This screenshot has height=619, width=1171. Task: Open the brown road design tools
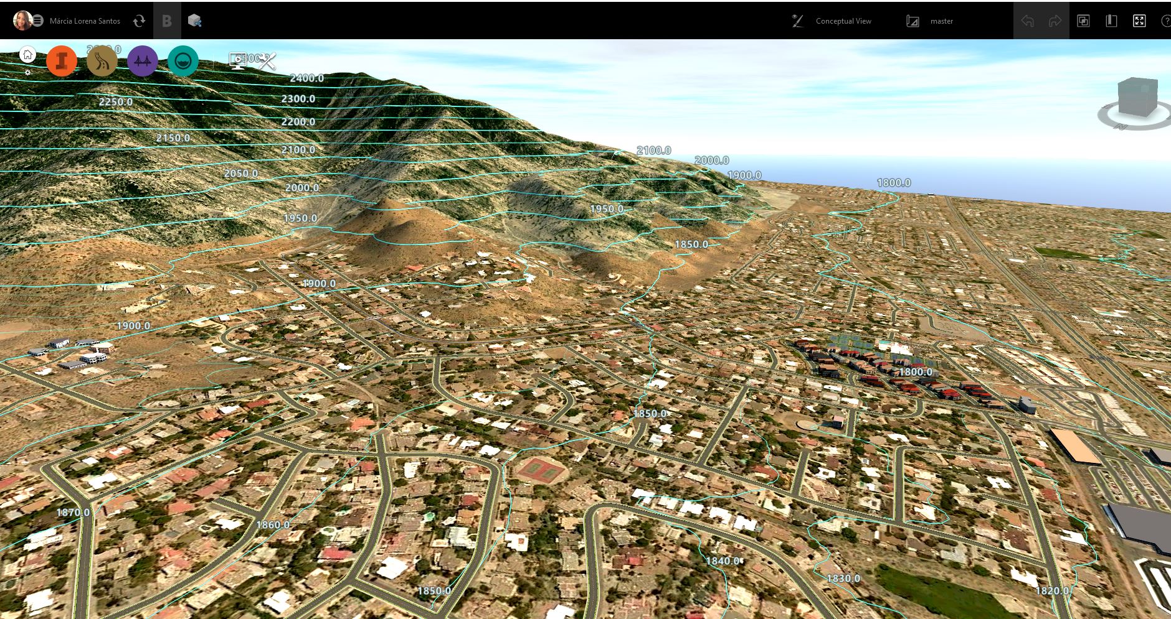click(102, 61)
